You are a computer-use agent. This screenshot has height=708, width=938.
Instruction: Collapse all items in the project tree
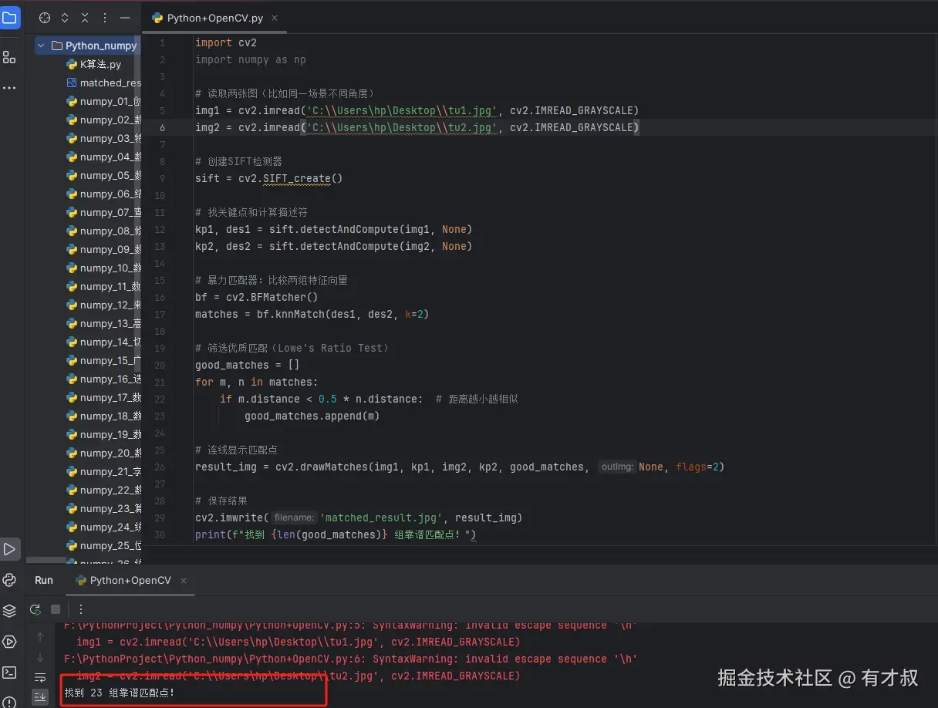[x=85, y=17]
